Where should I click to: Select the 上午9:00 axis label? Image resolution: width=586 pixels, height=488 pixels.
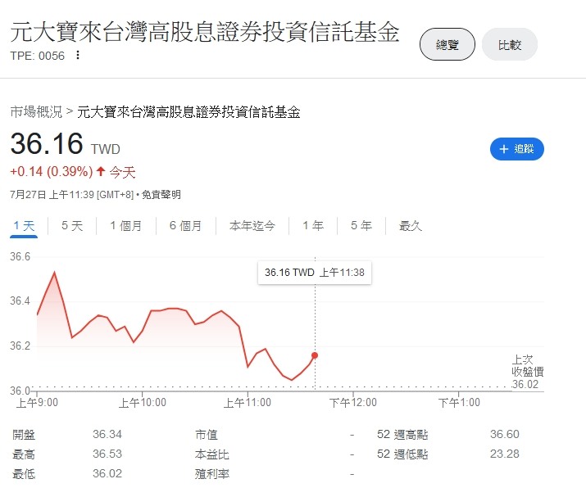[x=37, y=403]
